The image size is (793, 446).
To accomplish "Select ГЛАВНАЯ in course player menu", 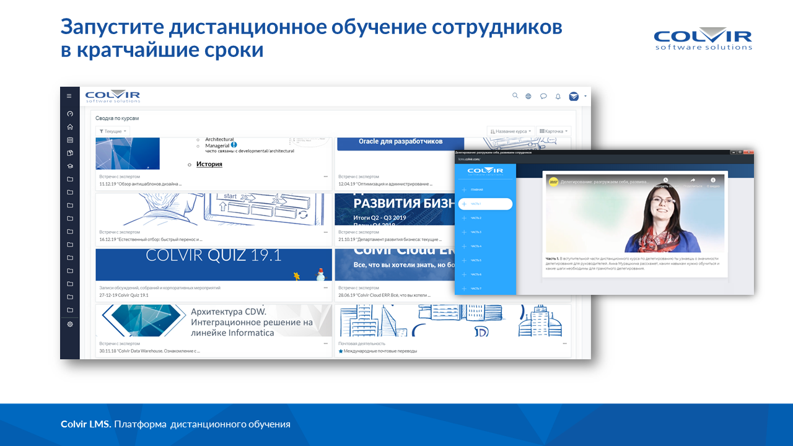I will 485,190.
